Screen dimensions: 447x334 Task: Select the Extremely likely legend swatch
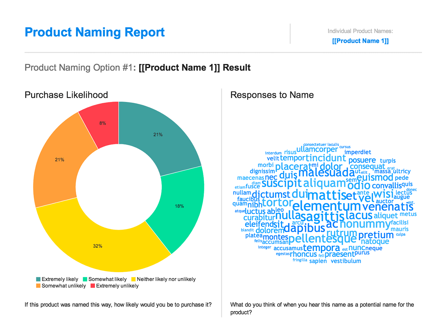pos(38,279)
